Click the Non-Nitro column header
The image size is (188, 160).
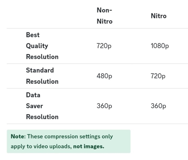[104, 16]
